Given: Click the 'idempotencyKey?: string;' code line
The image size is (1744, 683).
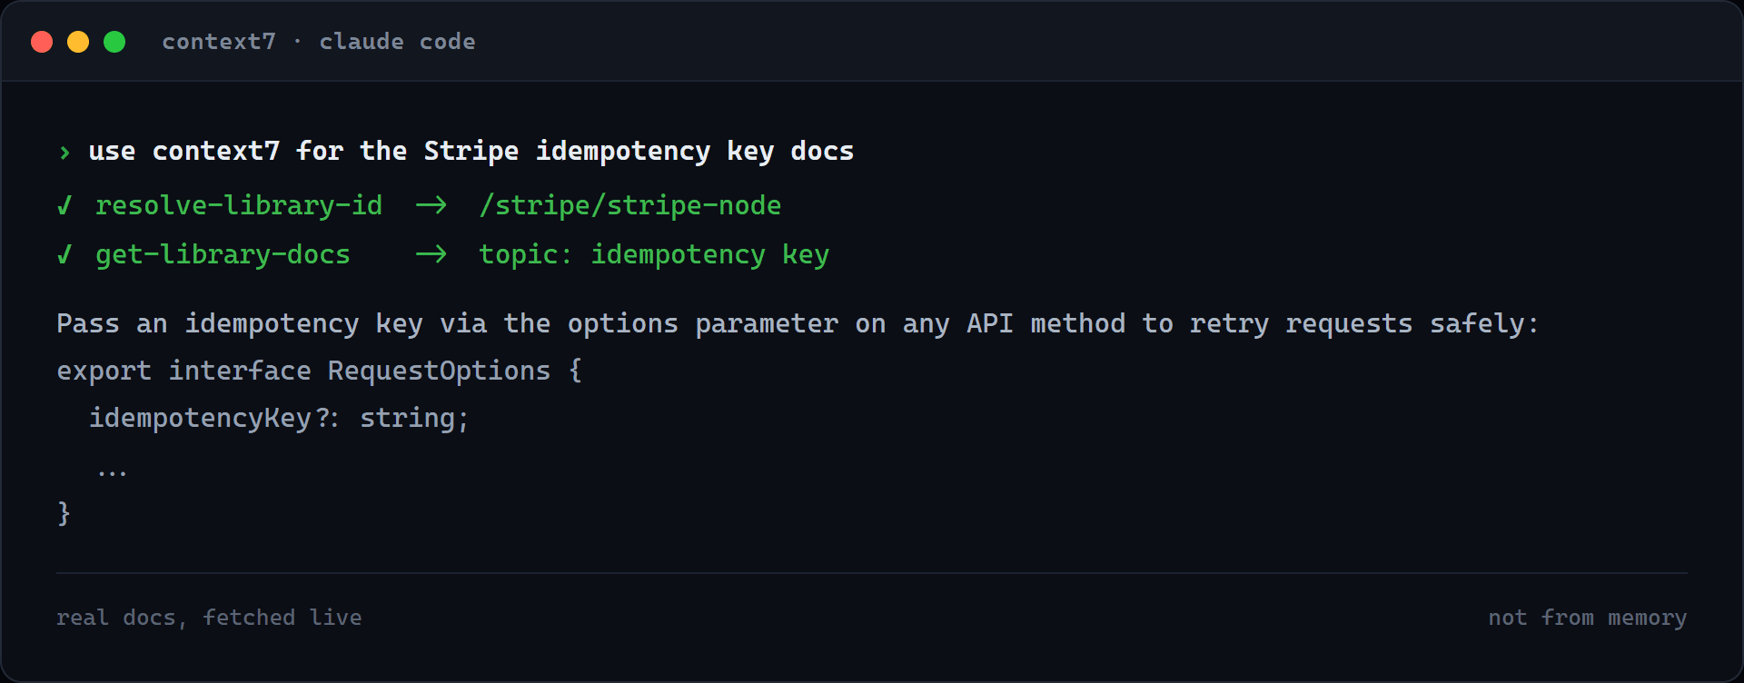Looking at the screenshot, I should coord(279,418).
